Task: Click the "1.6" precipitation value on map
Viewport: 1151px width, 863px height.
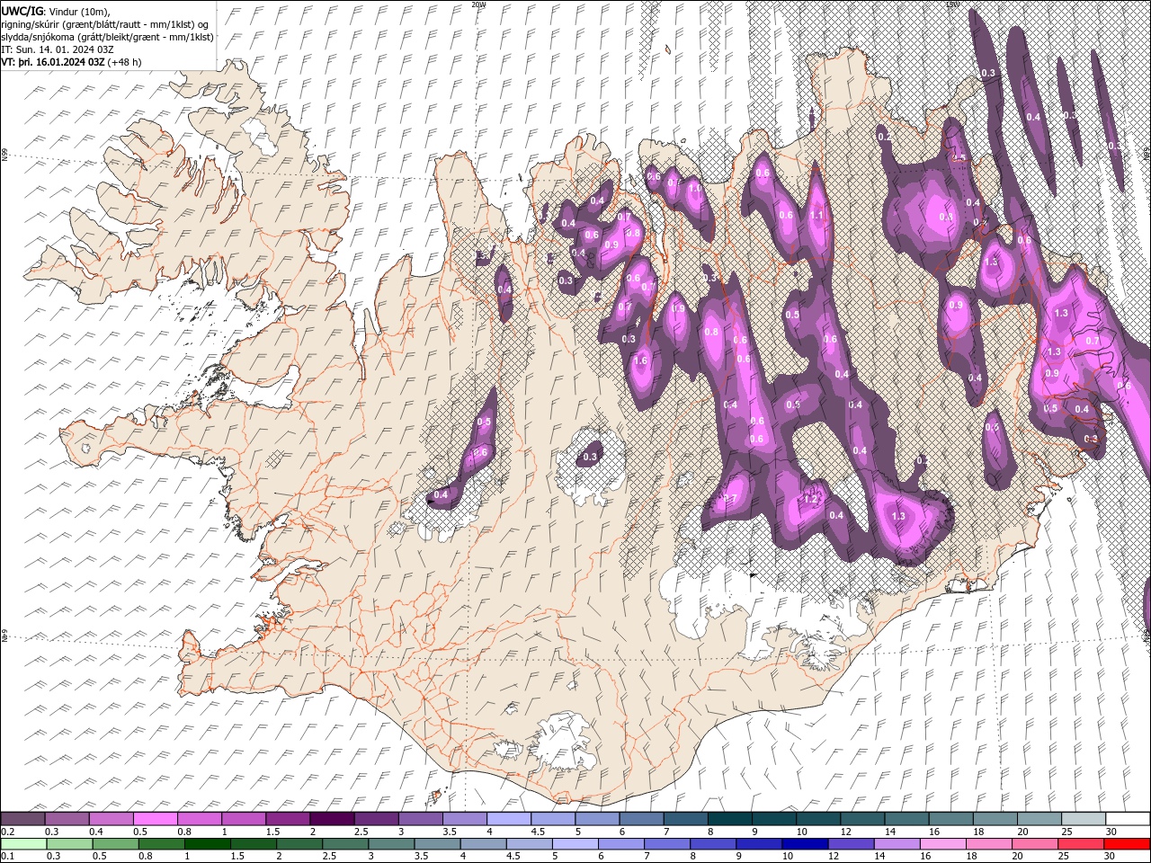Action: (x=640, y=360)
